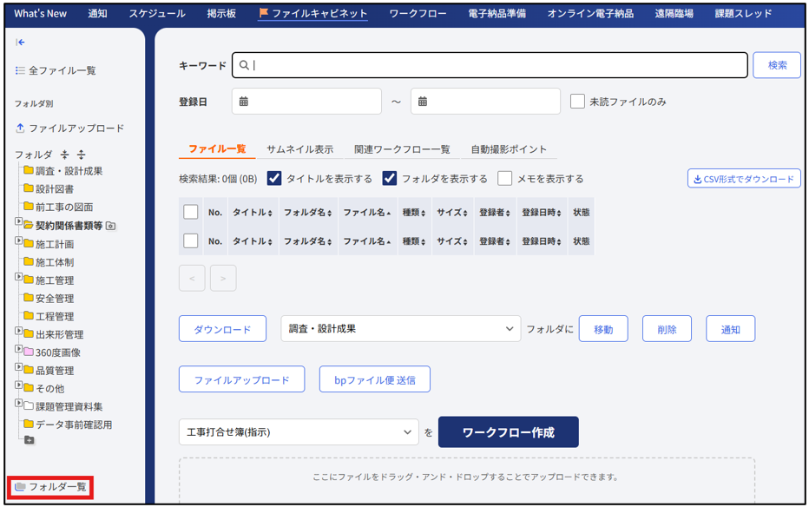Open the calendar icon of the start date
The height and width of the screenshot is (507, 809).
(x=244, y=101)
